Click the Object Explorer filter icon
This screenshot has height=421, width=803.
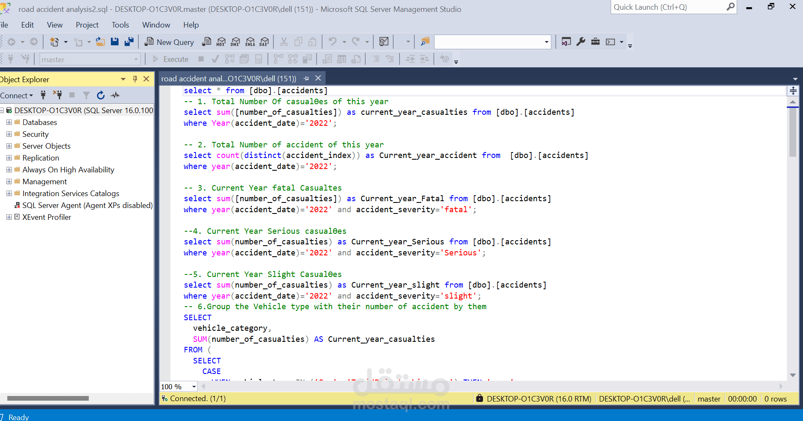point(86,95)
